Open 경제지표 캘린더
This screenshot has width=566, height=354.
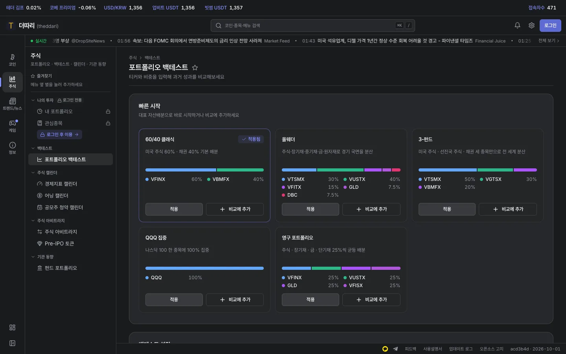(x=71, y=184)
